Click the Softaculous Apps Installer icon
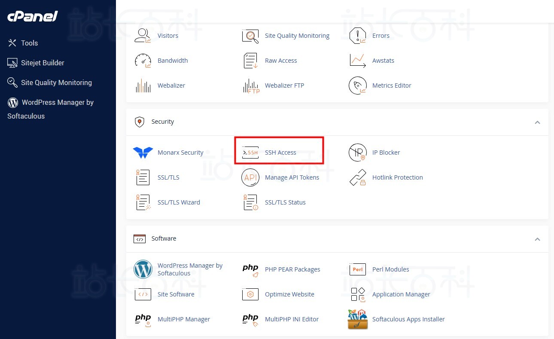Image resolution: width=554 pixels, height=339 pixels. tap(358, 319)
